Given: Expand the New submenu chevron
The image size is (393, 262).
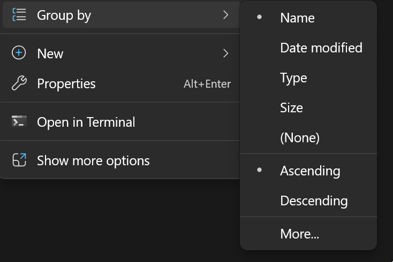Looking at the screenshot, I should (225, 53).
